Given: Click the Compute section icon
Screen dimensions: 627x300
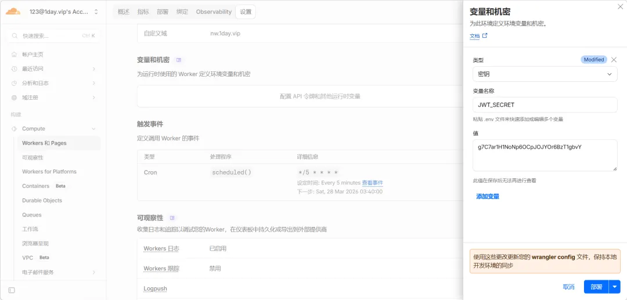Looking at the screenshot, I should [15, 129].
